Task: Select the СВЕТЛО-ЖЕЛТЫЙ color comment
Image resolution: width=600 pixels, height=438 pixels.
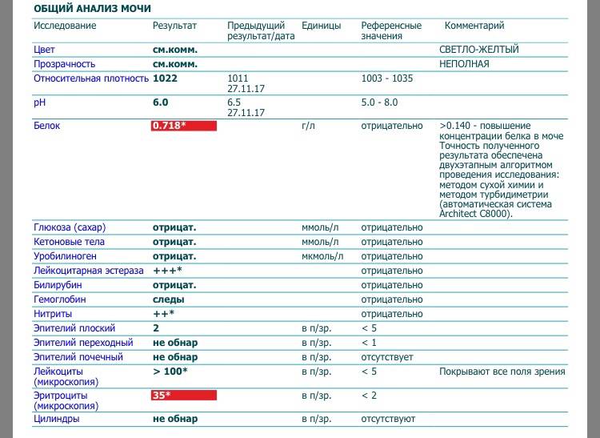Action: 479,50
